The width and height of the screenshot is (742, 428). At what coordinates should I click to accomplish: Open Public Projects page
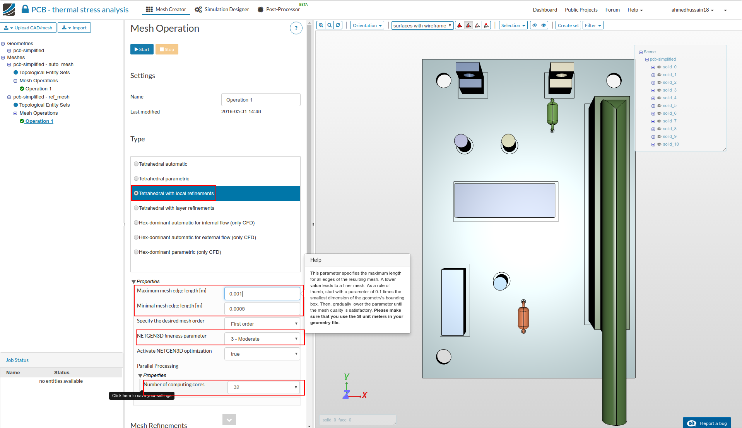click(x=581, y=10)
